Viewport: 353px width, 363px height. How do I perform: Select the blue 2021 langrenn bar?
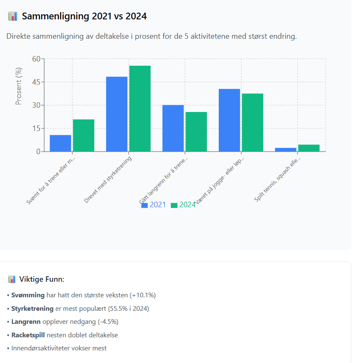pyautogui.click(x=173, y=128)
